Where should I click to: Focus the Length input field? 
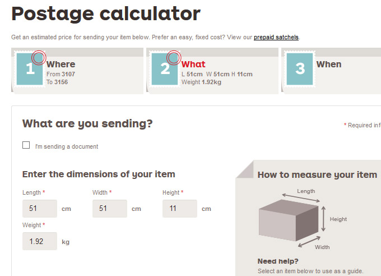click(40, 209)
